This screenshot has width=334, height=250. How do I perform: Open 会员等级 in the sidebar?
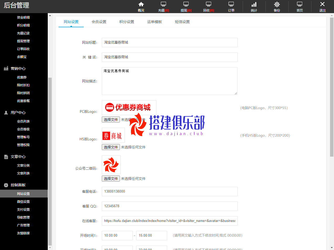click(x=23, y=129)
